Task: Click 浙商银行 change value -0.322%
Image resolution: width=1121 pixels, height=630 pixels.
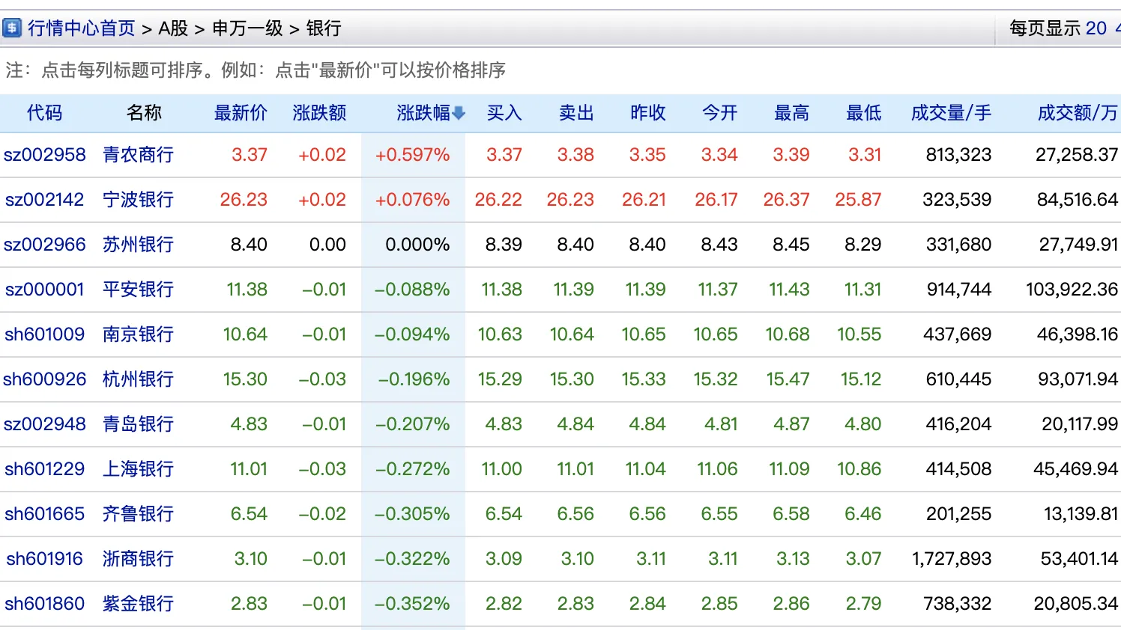Action: point(413,559)
